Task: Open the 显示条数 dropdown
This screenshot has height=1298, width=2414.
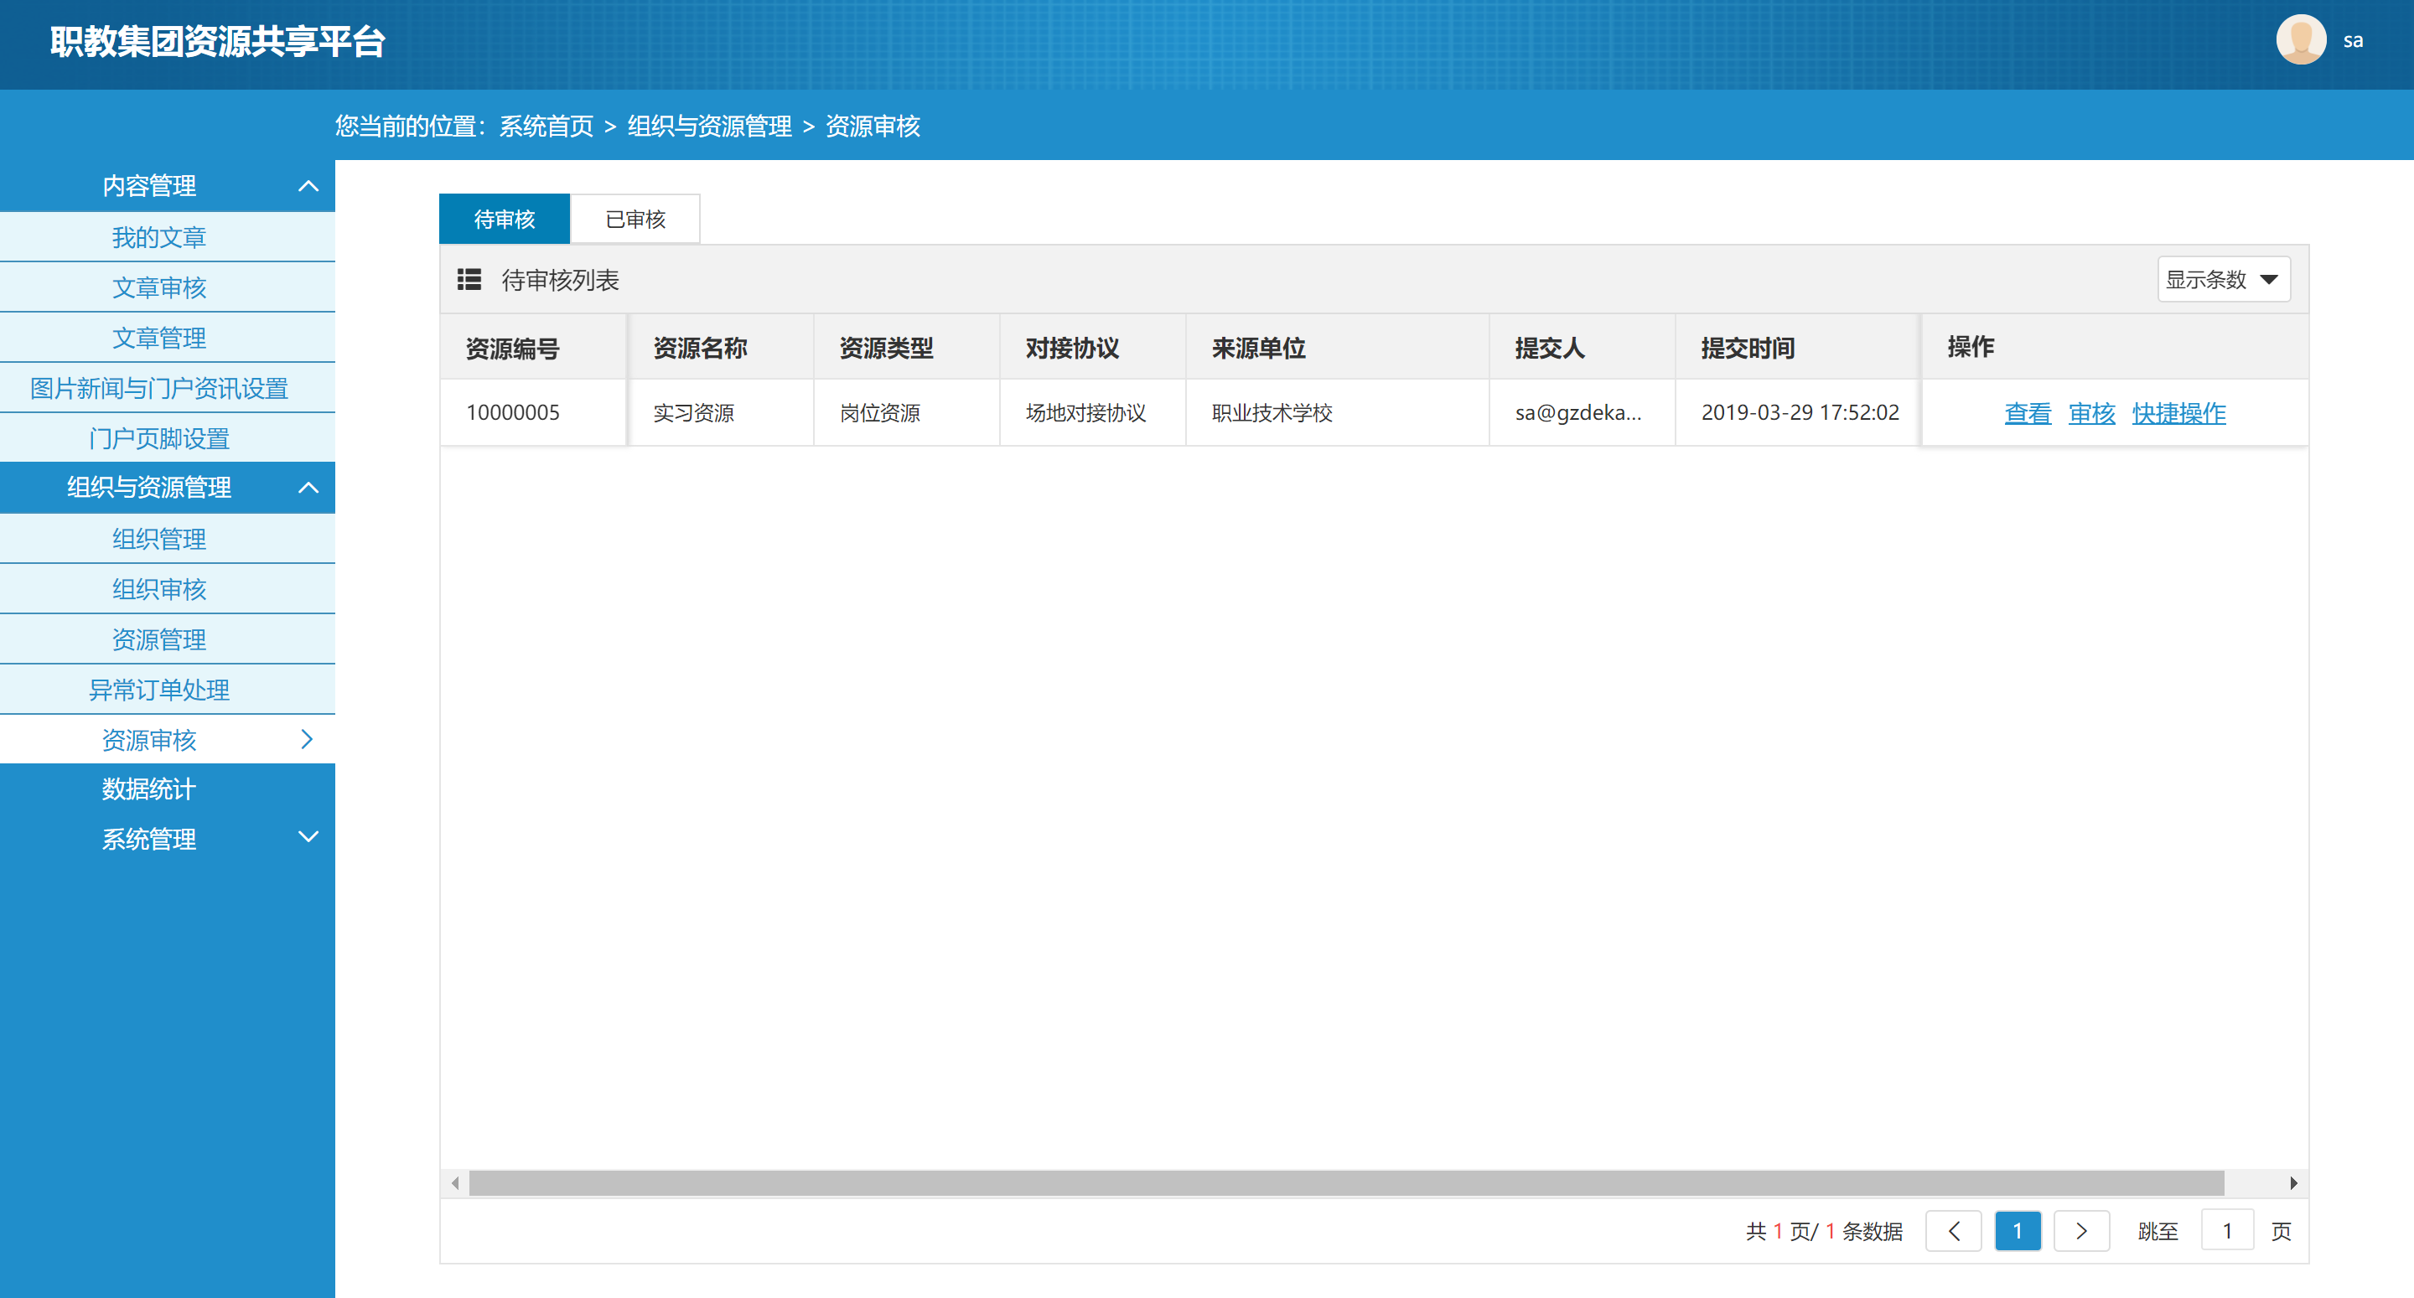Action: [2223, 279]
